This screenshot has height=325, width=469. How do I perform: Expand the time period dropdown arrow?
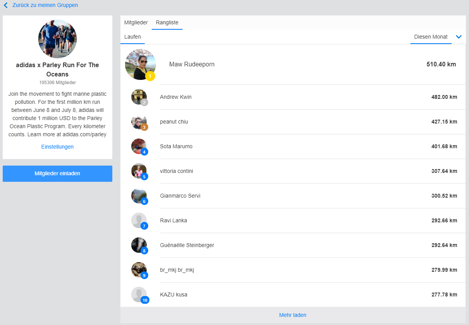click(x=459, y=37)
